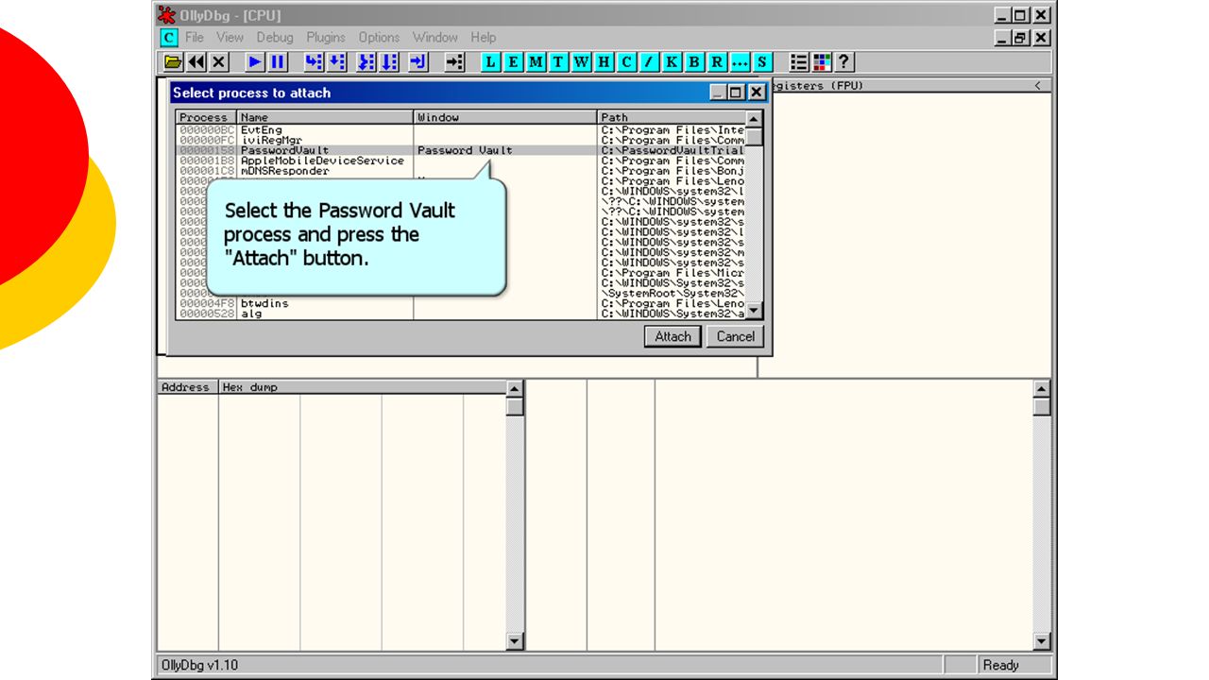The height and width of the screenshot is (680, 1209).
Task: Click the CPU window C menu icon
Action: click(168, 38)
